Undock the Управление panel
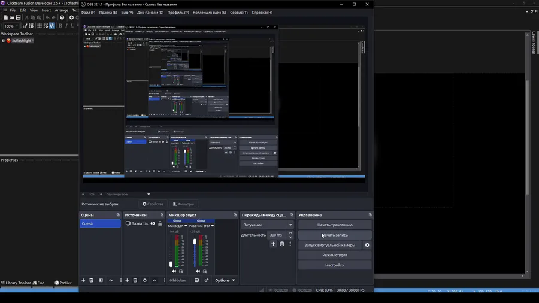539x303 pixels. (370, 215)
